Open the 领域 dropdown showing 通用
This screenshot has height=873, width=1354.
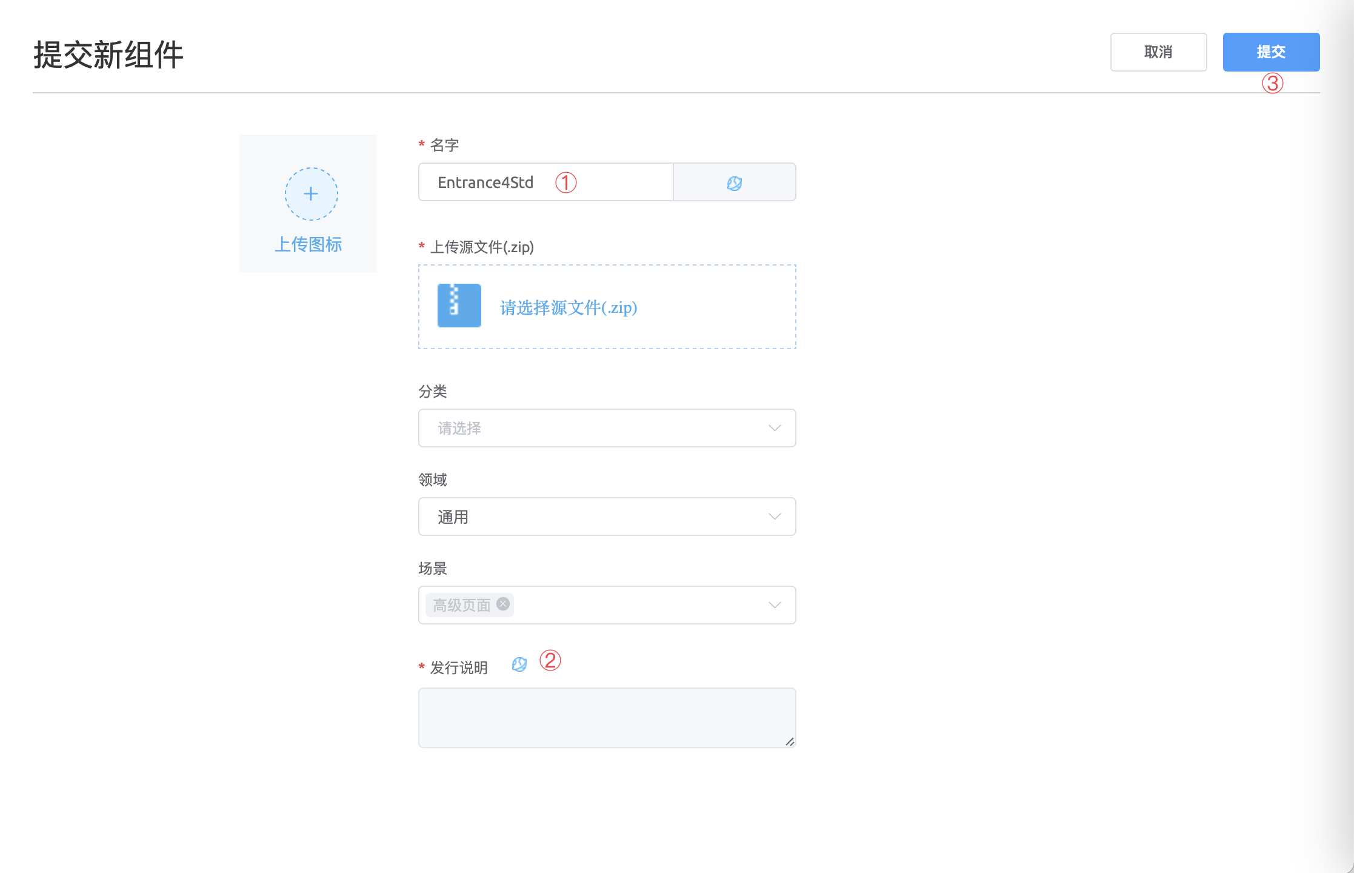click(607, 517)
